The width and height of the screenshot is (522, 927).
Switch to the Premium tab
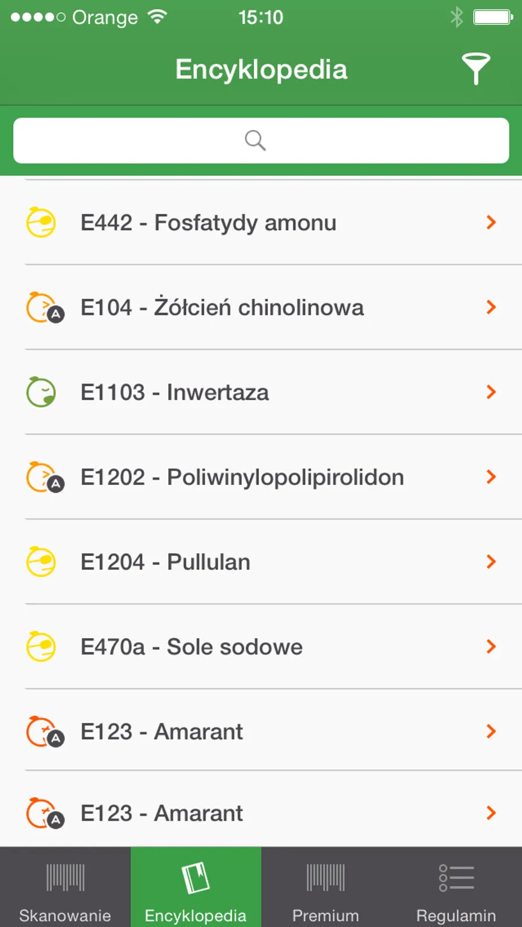pyautogui.click(x=325, y=888)
